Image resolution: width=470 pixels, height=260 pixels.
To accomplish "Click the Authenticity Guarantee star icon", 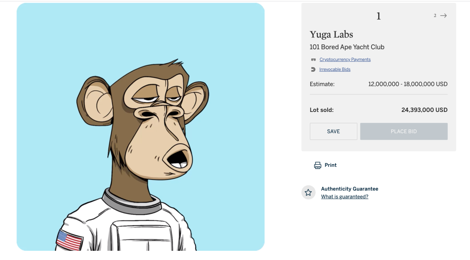I will pyautogui.click(x=308, y=192).
